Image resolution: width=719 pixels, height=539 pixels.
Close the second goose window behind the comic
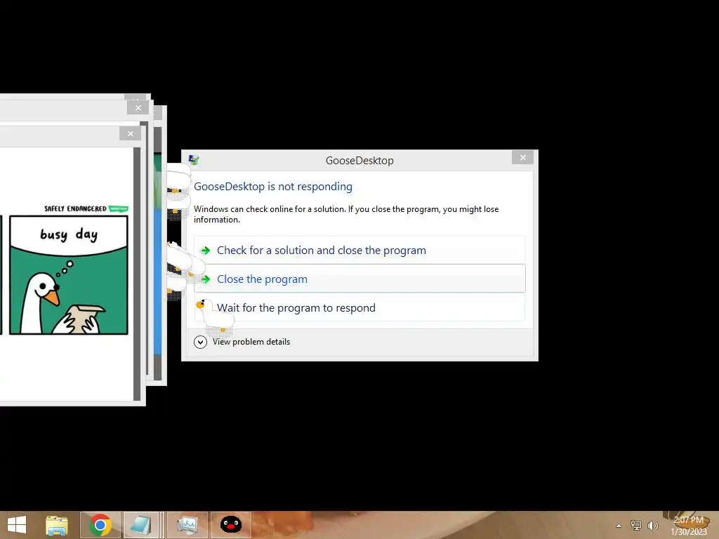(x=138, y=107)
